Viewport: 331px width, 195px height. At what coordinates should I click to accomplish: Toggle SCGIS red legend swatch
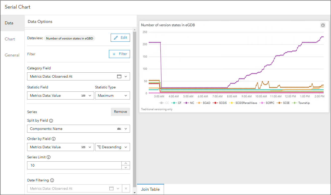tap(216, 103)
